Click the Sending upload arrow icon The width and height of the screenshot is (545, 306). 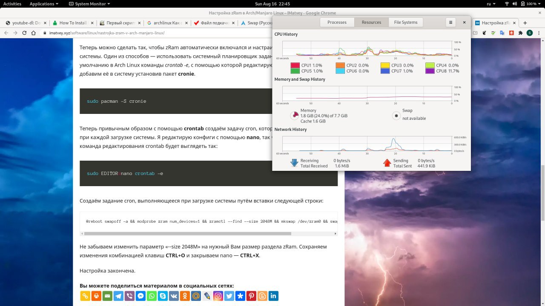point(387,163)
